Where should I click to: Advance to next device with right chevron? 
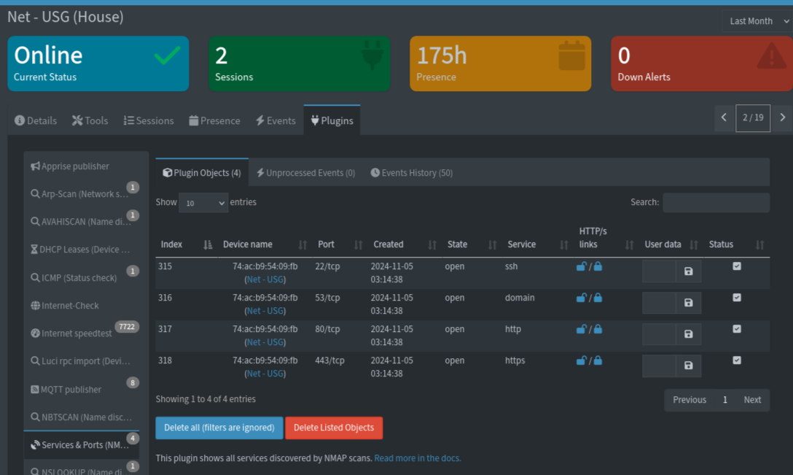click(x=782, y=117)
